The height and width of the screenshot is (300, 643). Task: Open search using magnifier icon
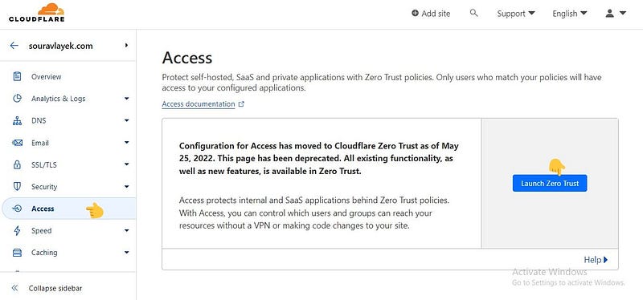point(473,13)
